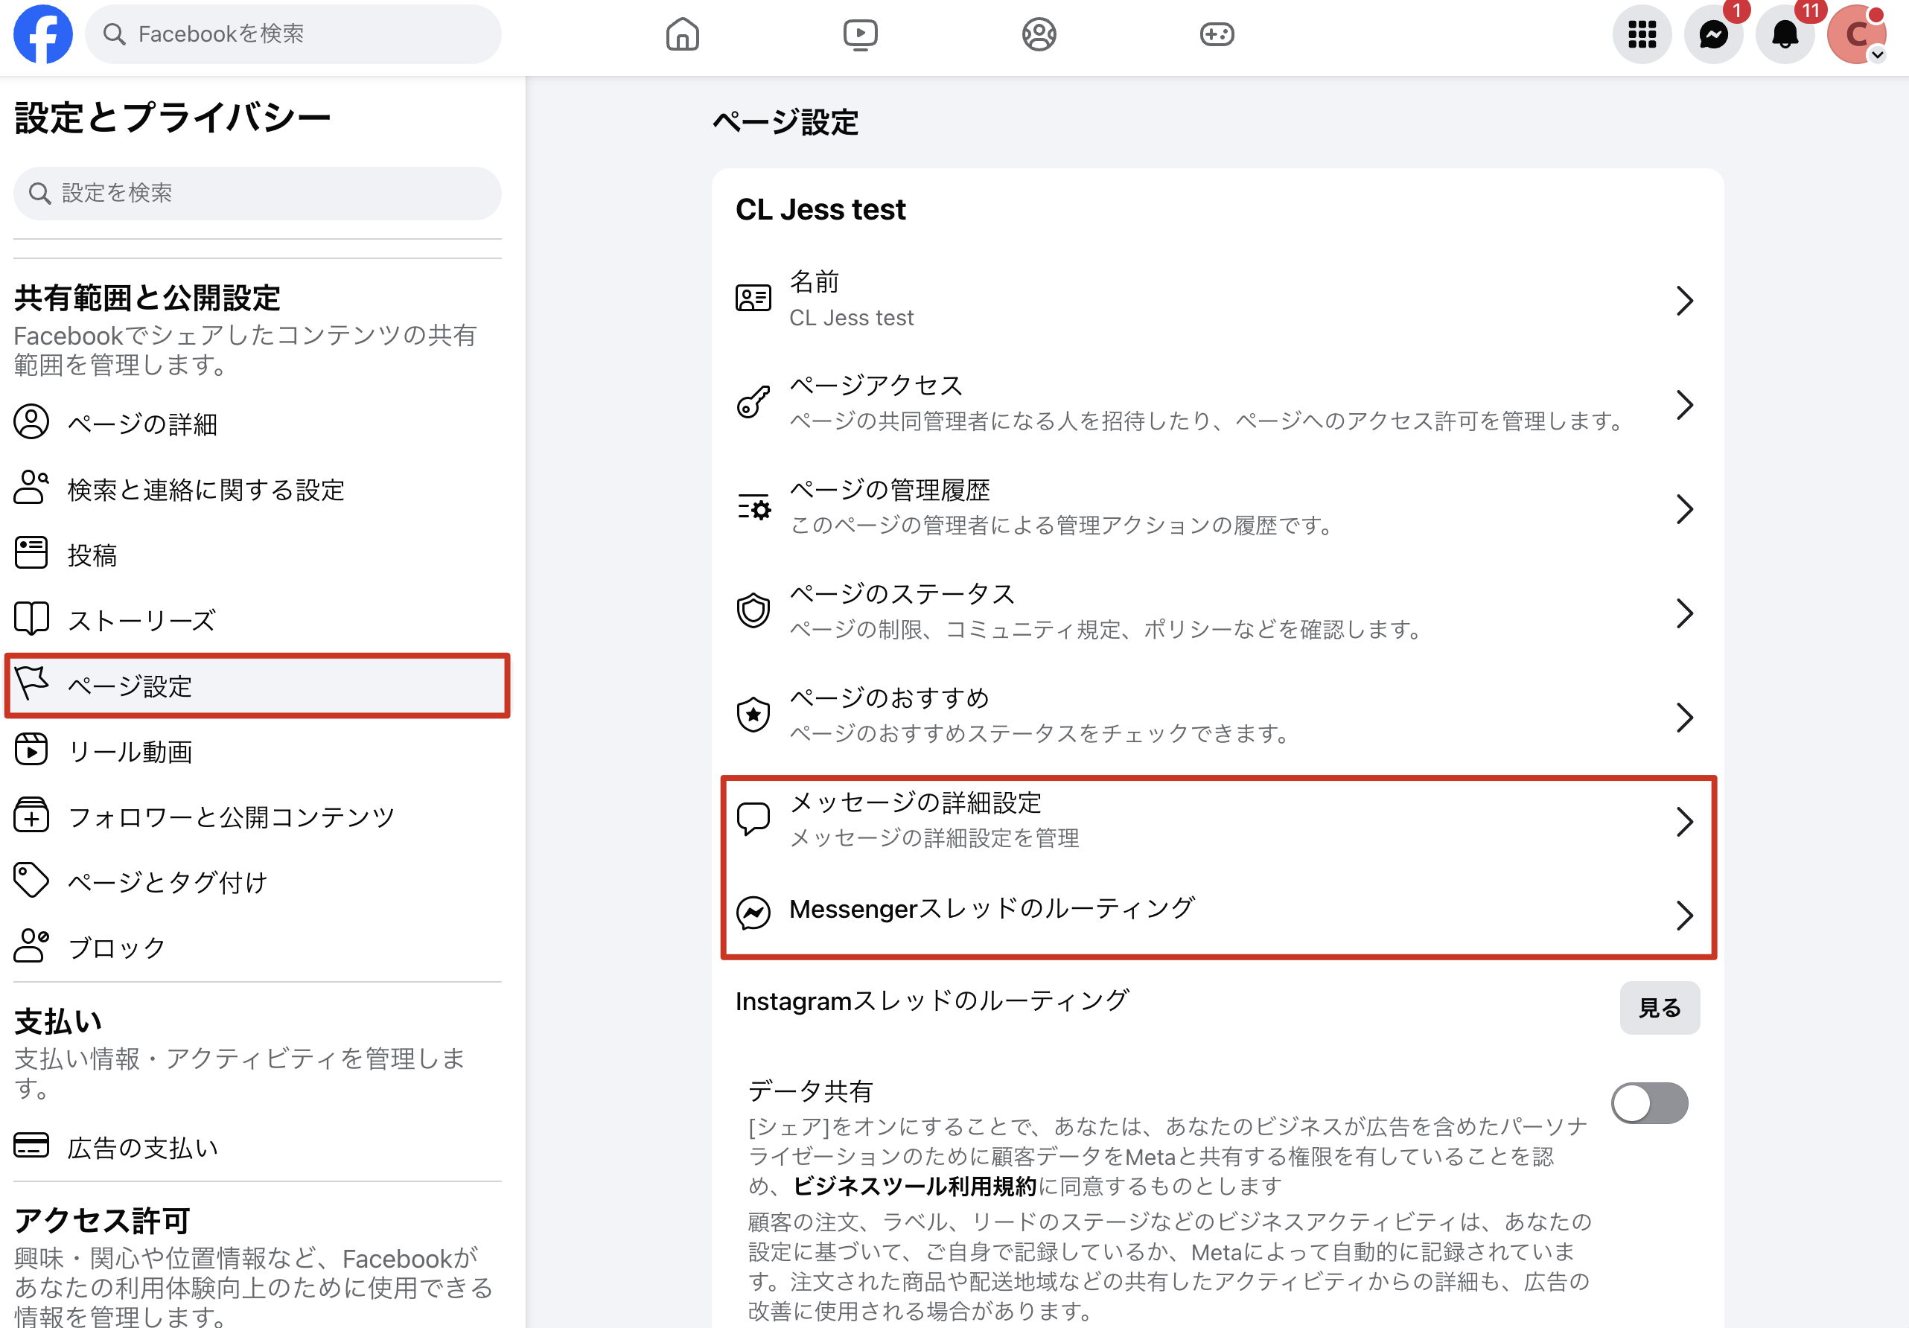The image size is (1909, 1328).
Task: Click the ページのステータス shield icon
Action: click(753, 611)
